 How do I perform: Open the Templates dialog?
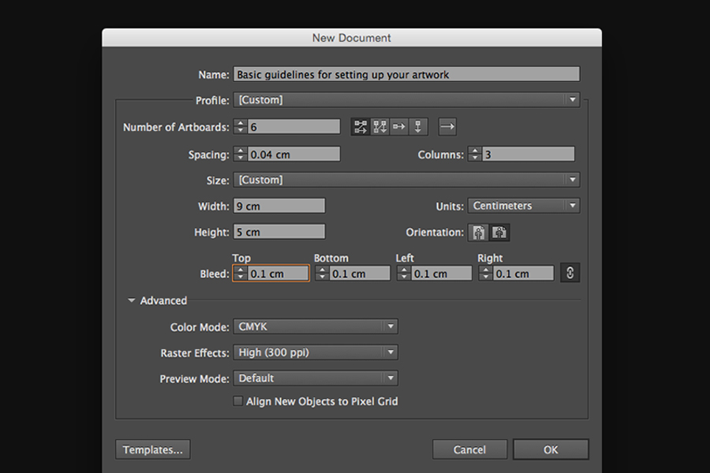152,449
